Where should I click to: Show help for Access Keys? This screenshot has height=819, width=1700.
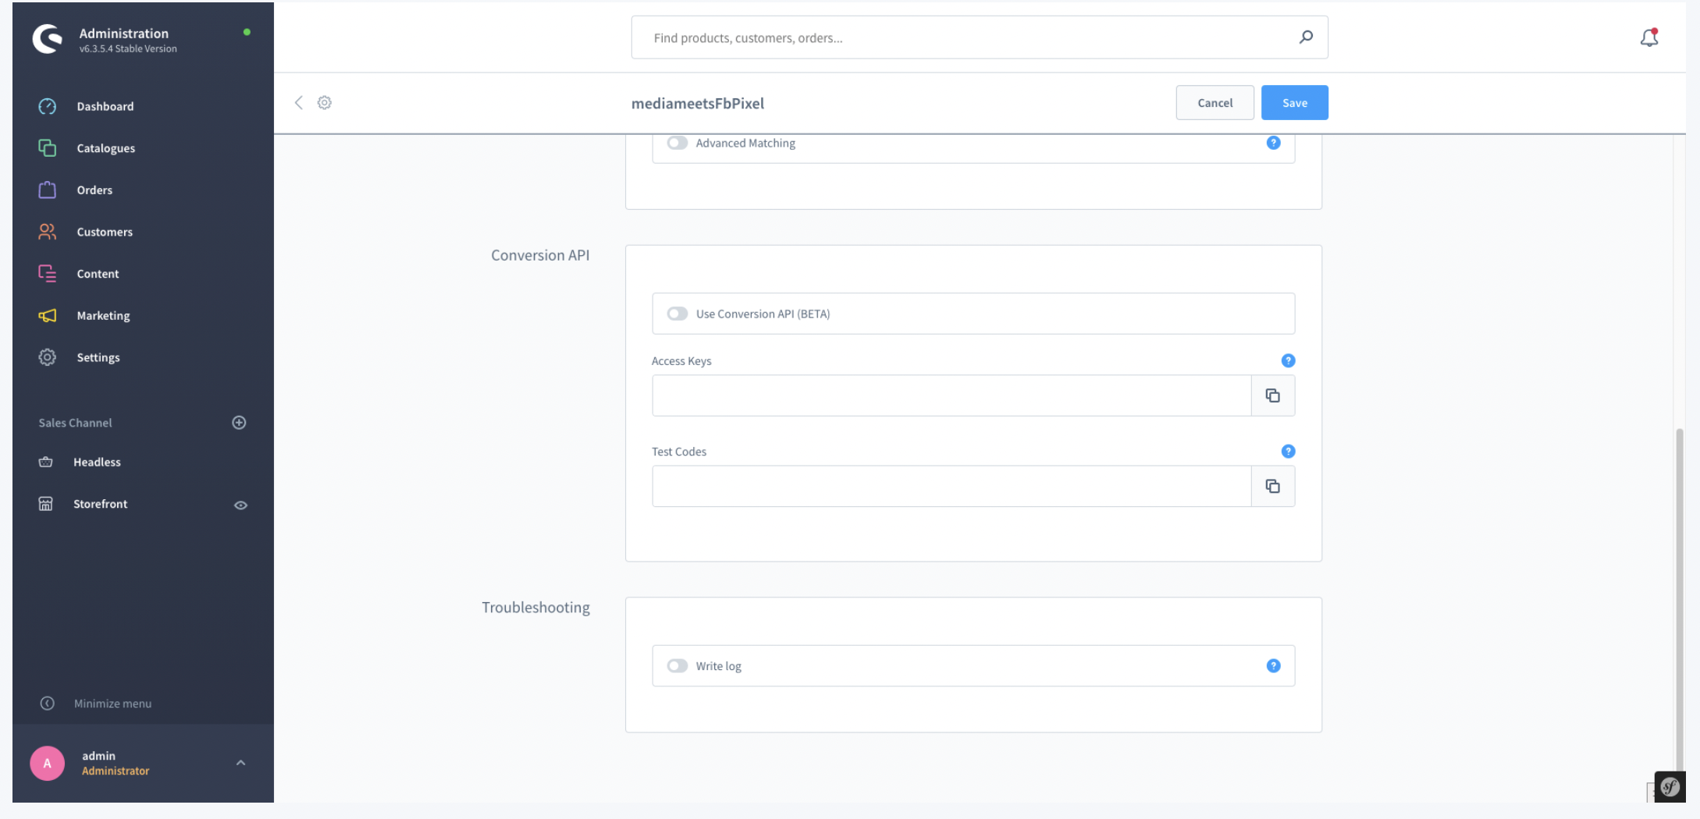click(x=1288, y=360)
